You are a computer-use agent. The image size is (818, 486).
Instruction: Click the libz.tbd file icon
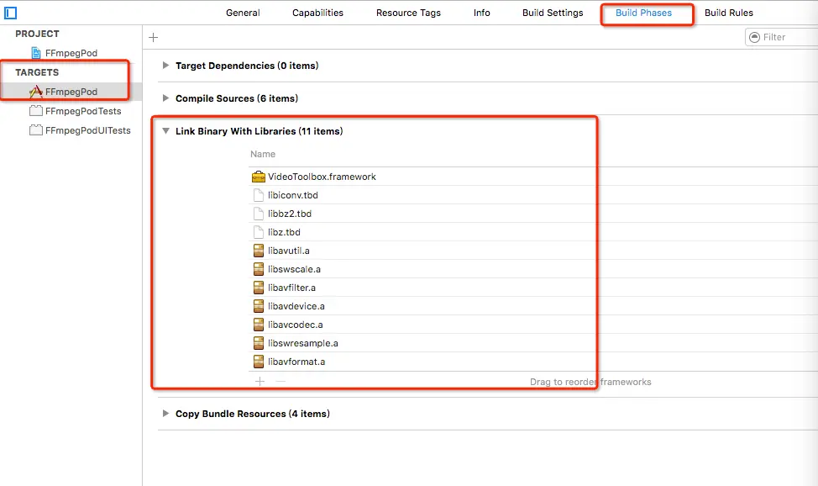(x=258, y=232)
